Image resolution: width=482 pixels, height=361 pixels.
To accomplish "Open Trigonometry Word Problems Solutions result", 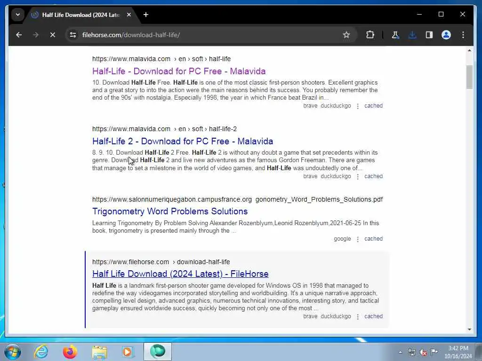I will coord(170,211).
